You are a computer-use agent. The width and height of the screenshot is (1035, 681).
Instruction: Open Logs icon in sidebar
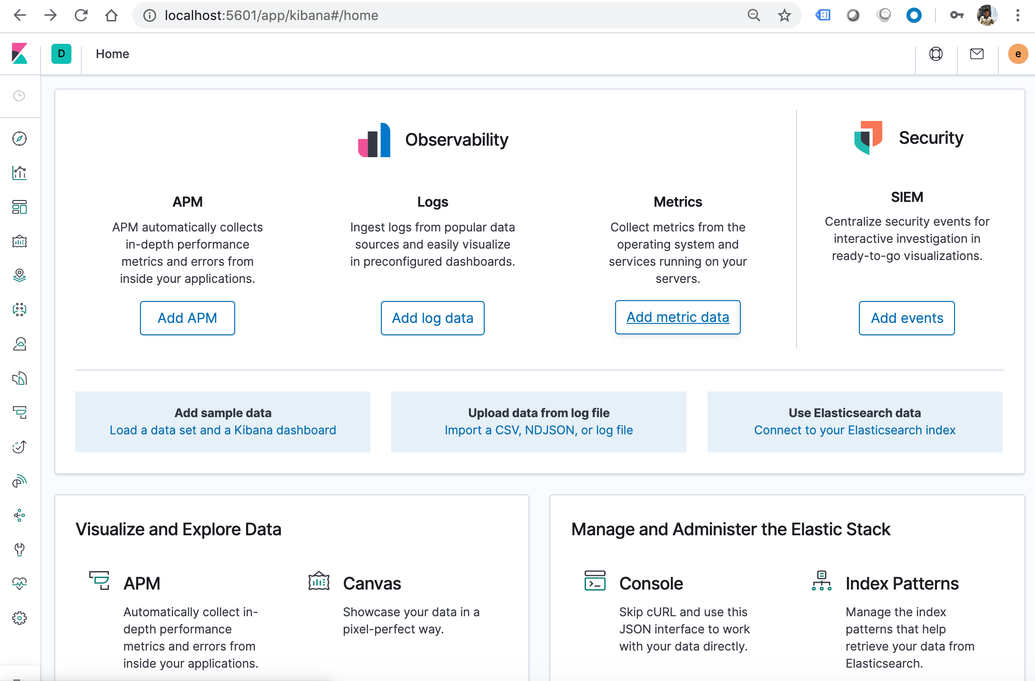pyautogui.click(x=20, y=379)
